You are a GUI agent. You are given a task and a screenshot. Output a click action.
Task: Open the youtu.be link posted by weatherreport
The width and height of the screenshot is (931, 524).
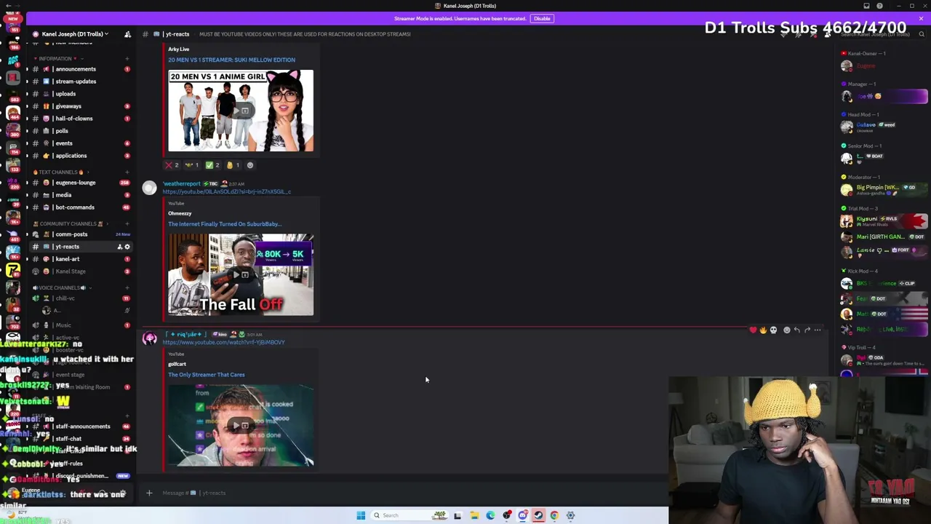tap(226, 192)
